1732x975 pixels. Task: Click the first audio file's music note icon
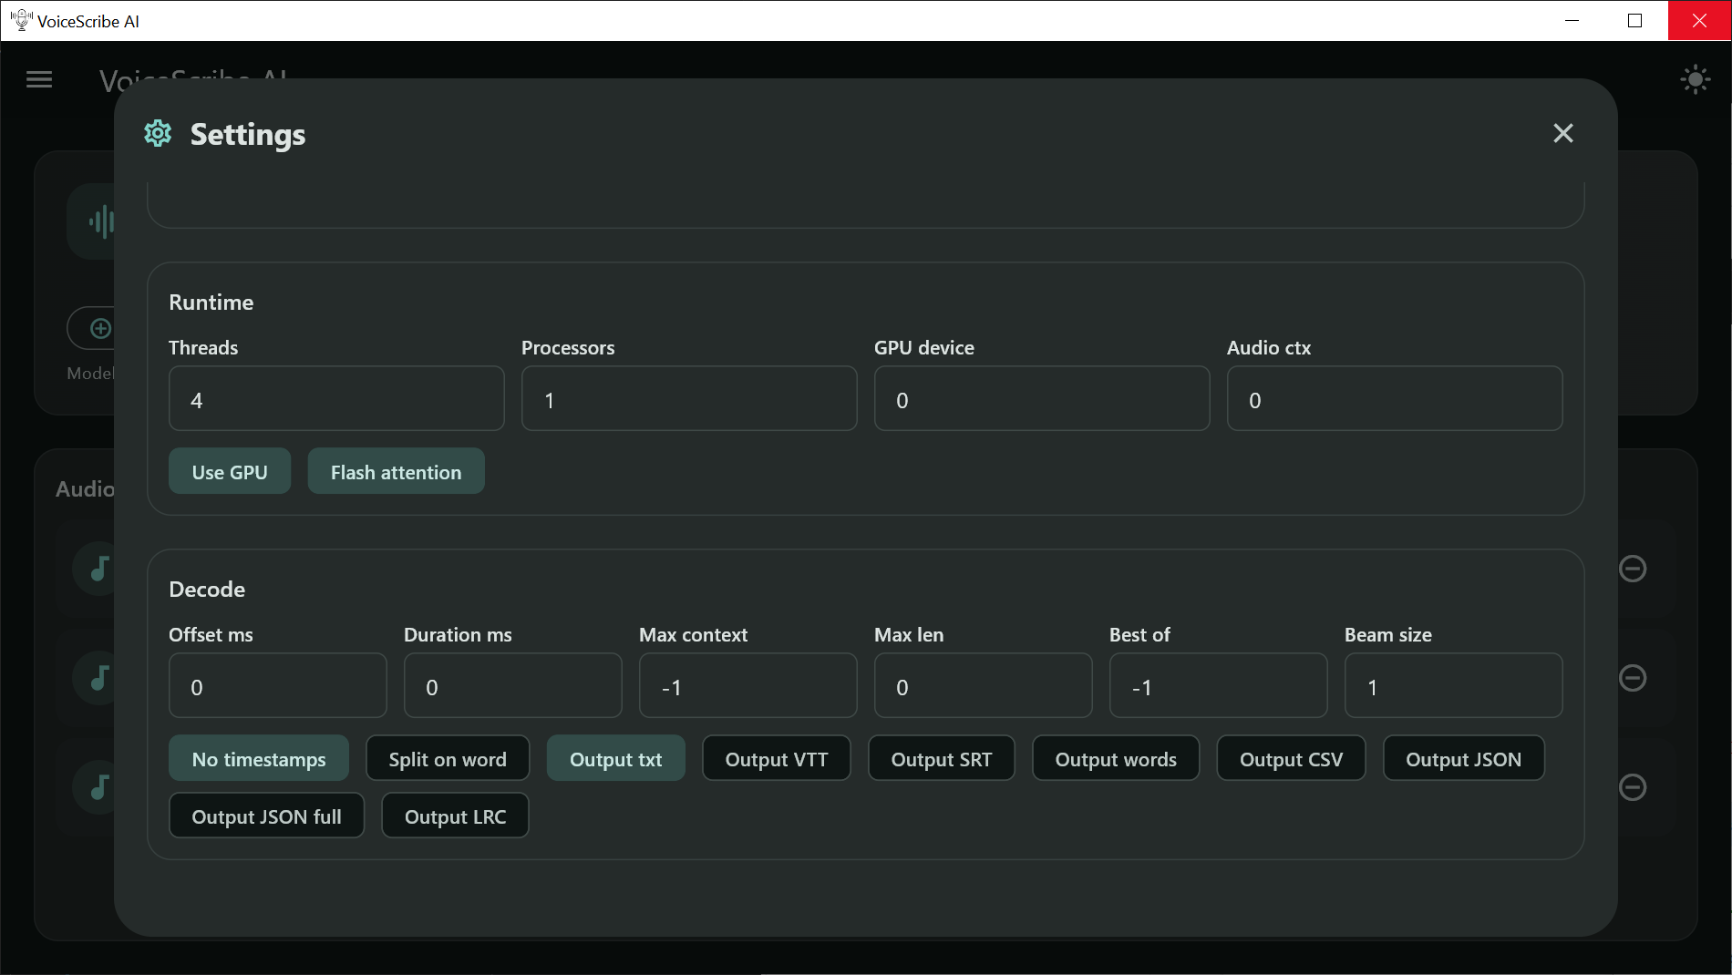point(98,569)
